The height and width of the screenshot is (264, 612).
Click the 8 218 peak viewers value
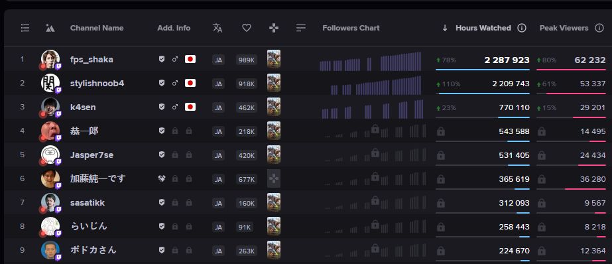click(595, 227)
